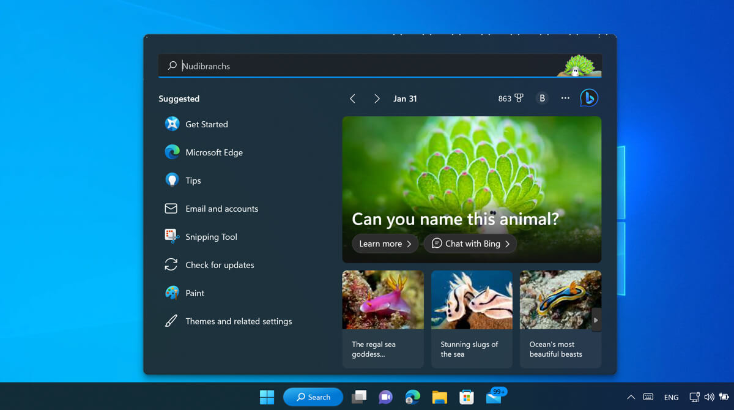Open the 863 rewards points badge
Image resolution: width=734 pixels, height=410 pixels.
[x=511, y=99]
